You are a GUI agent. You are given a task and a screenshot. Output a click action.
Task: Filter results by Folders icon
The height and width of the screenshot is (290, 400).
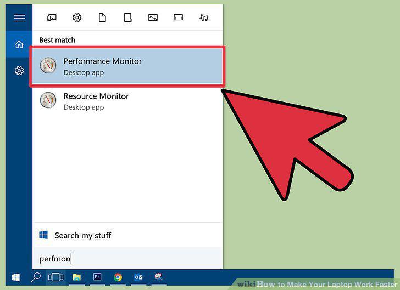127,18
